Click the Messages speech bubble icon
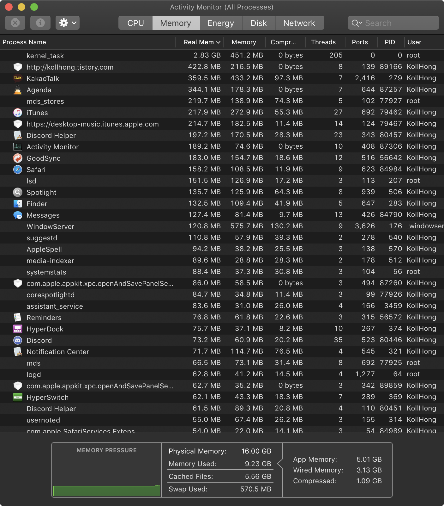Viewport: 444px width, 506px height. point(18,215)
